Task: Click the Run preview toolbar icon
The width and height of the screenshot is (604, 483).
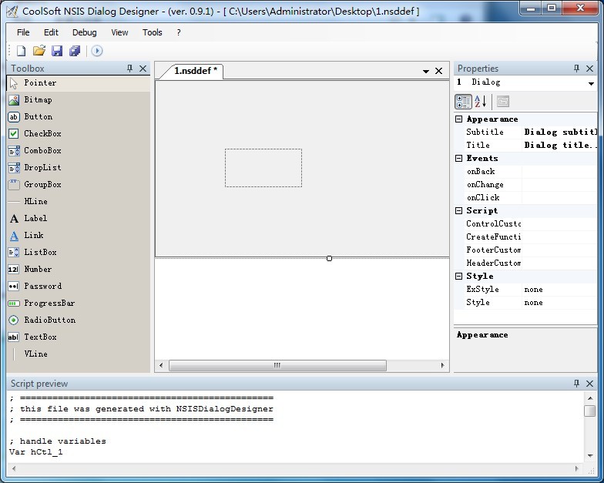Action: 97,51
